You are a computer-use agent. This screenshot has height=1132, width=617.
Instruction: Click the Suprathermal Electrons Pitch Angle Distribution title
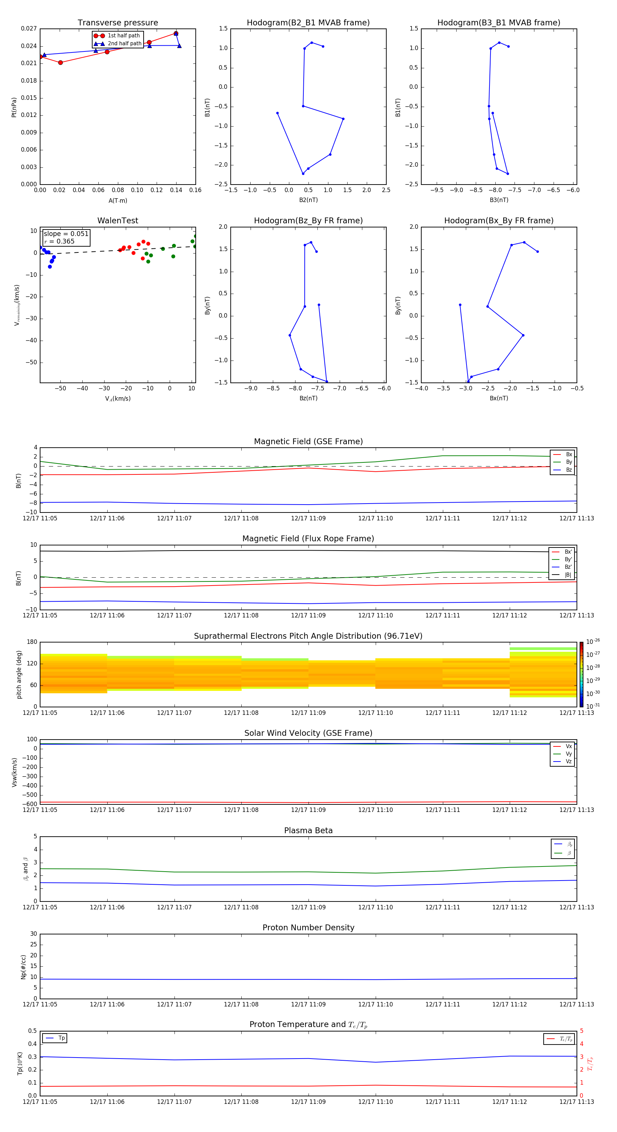pos(308,636)
